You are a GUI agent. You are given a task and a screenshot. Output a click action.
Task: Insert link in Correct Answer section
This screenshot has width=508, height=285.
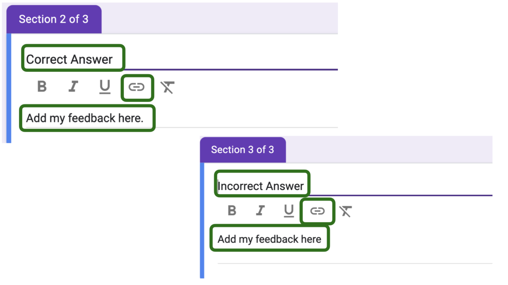136,87
